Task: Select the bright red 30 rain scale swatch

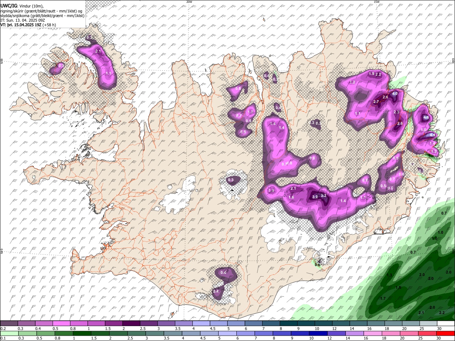Action: pos(445,333)
